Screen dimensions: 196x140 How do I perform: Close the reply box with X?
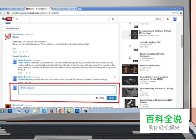pos(114,87)
